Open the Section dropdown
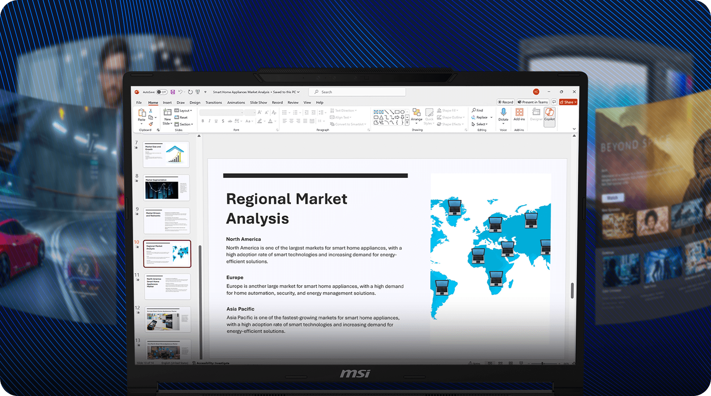 (x=184, y=124)
